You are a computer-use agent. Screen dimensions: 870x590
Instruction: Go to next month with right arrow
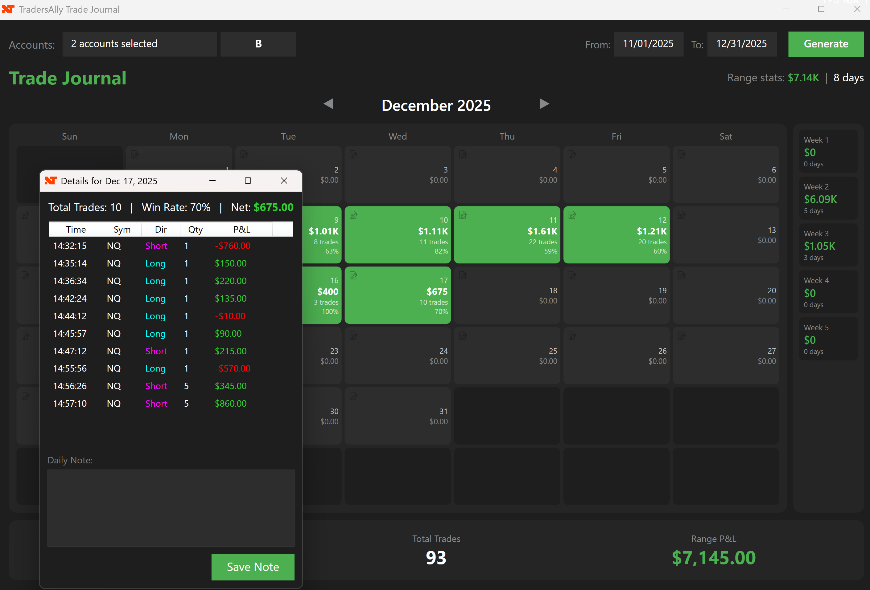[544, 104]
